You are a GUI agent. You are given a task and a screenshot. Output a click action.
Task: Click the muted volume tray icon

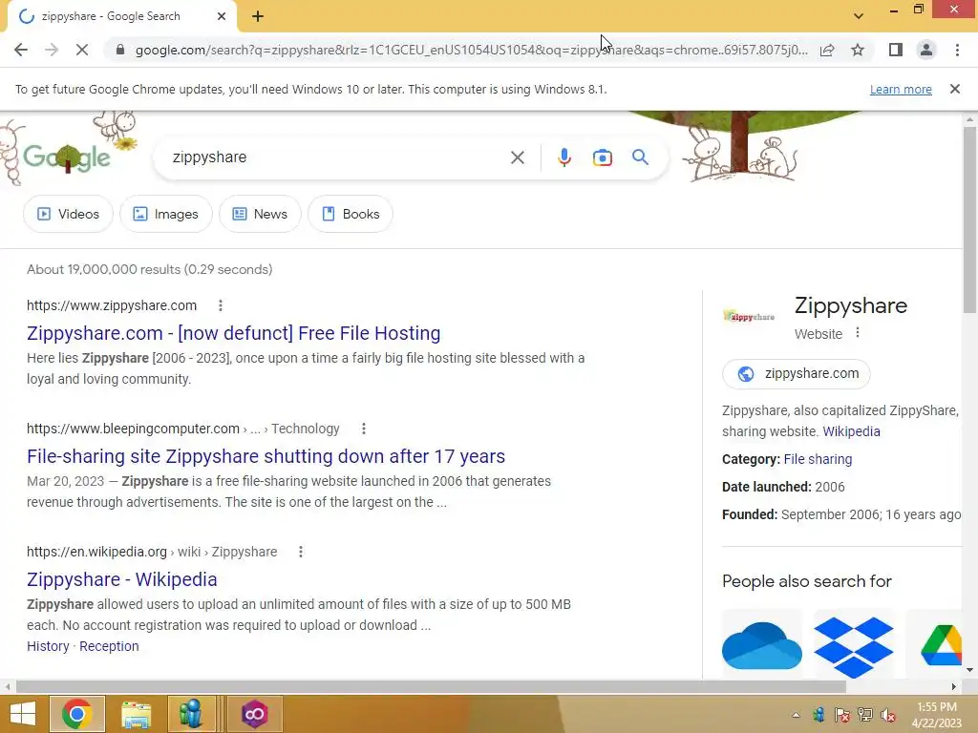888,715
